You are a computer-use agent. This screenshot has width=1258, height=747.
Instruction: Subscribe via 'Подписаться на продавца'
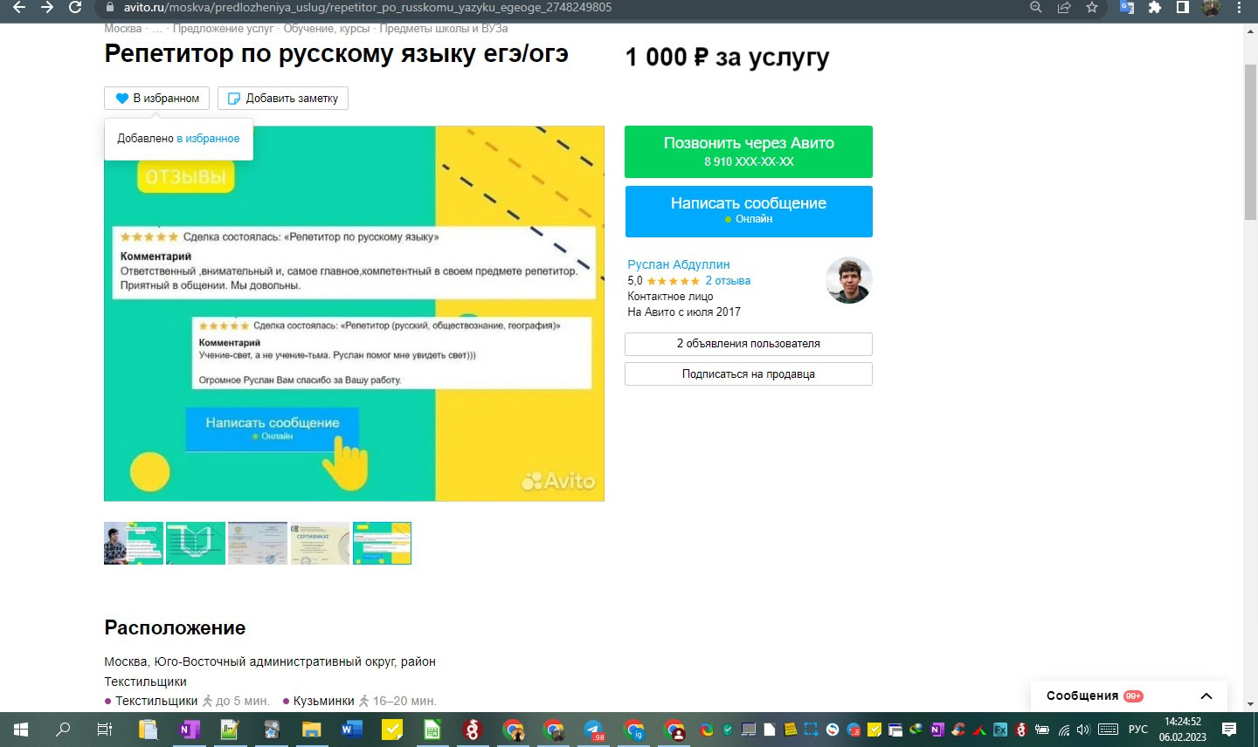(749, 373)
